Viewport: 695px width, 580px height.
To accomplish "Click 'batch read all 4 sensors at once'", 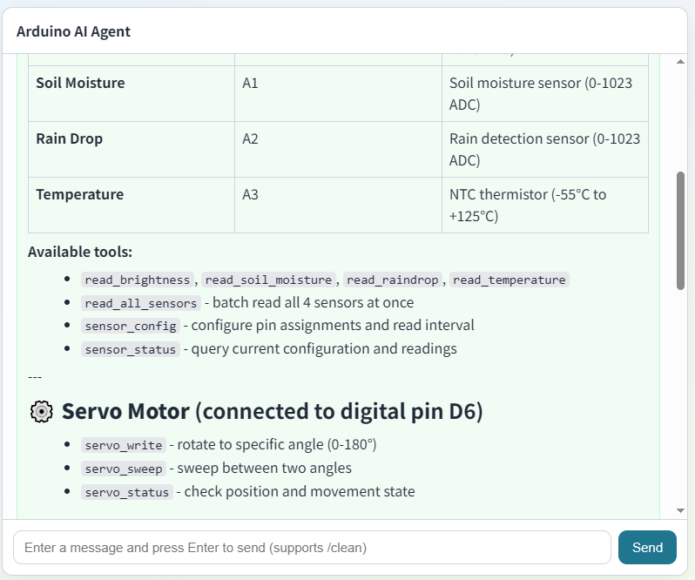I will coord(313,303).
